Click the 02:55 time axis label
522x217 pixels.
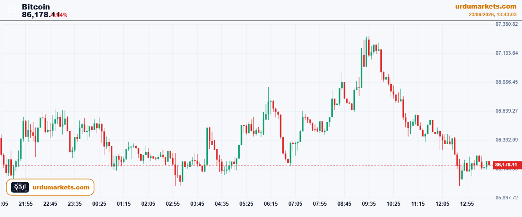coord(173,203)
